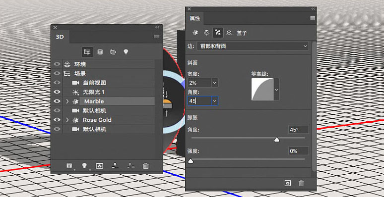This screenshot has width=384, height=197.
Task: Toggle visibility of last 默认相机 row
Action: (x=57, y=129)
